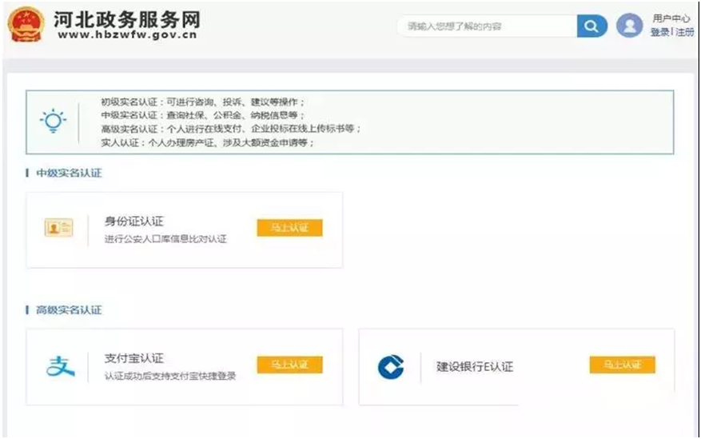The height and width of the screenshot is (439, 701).
Task: Click the 进行公安人口库信息比对认证 description
Action: click(x=165, y=239)
